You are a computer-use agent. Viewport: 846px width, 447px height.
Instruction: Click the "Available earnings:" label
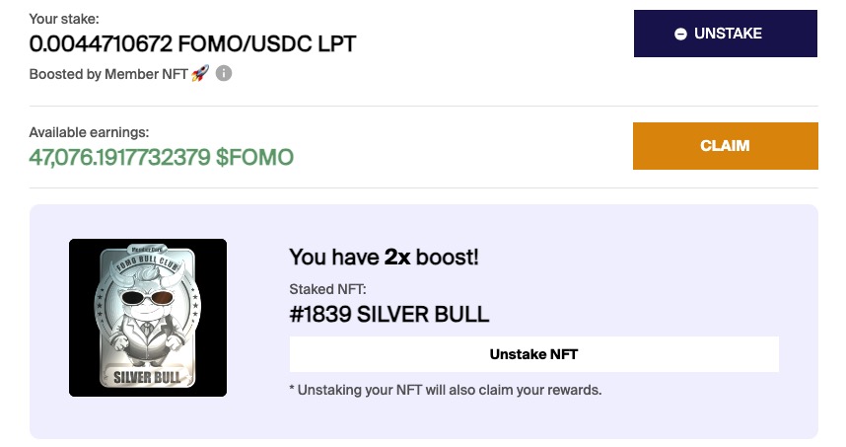tap(89, 132)
